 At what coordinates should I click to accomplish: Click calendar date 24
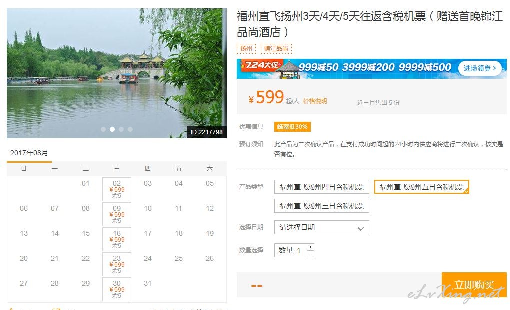click(147, 258)
